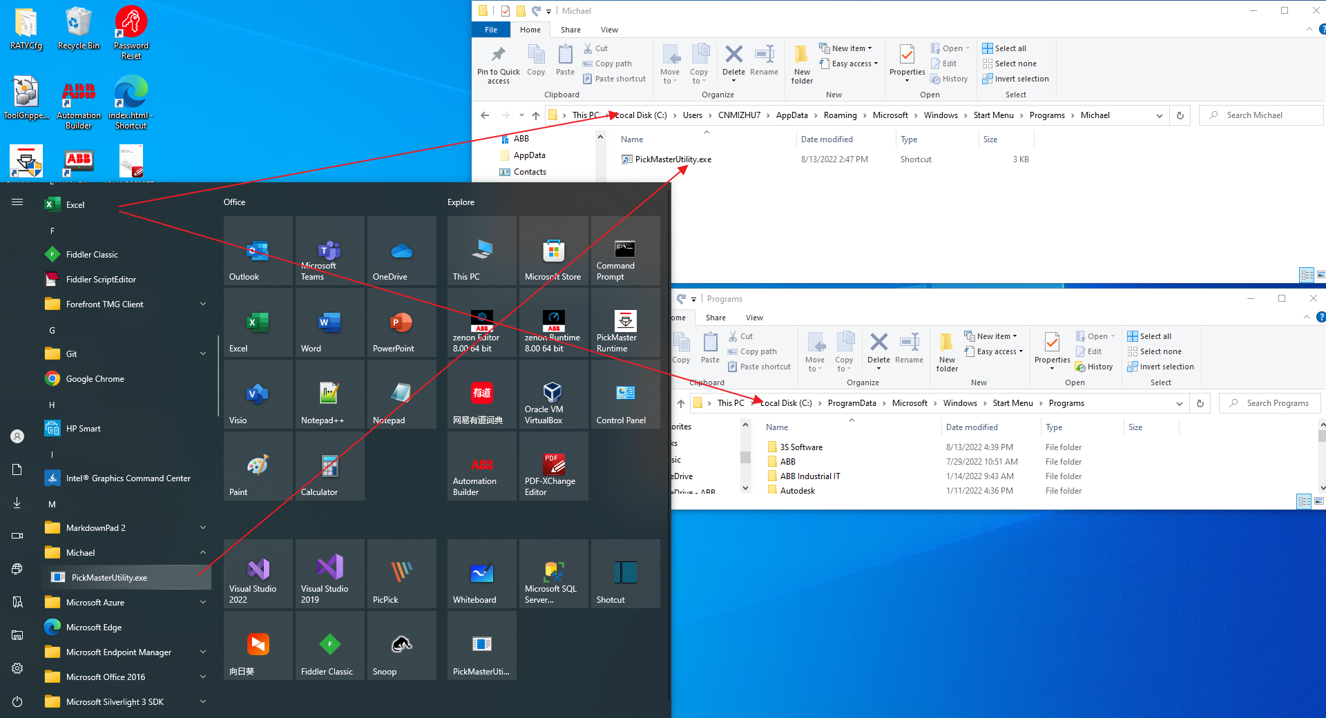1326x718 pixels.
Task: Open the Paint tile
Action: tap(258, 466)
